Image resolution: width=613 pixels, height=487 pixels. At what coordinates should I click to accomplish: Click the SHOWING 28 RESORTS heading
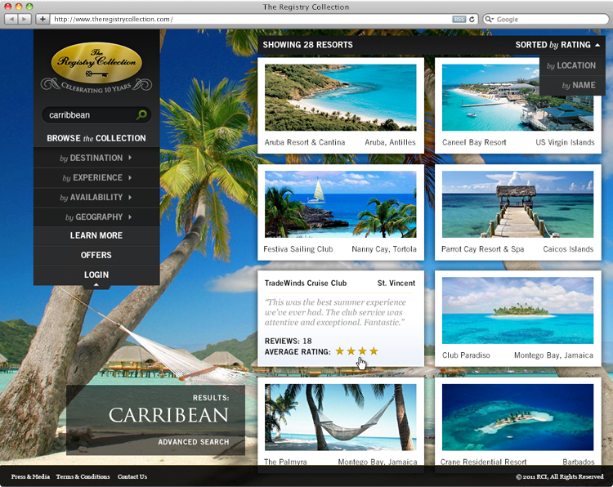pyautogui.click(x=307, y=45)
